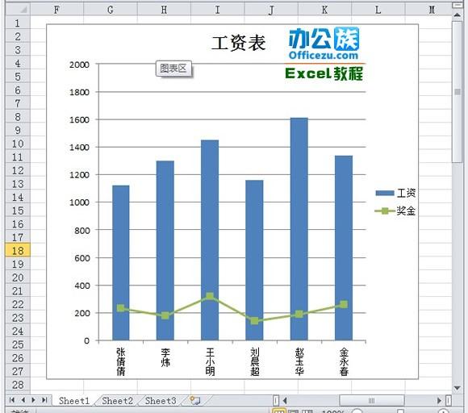Select column J header

tap(271, 10)
